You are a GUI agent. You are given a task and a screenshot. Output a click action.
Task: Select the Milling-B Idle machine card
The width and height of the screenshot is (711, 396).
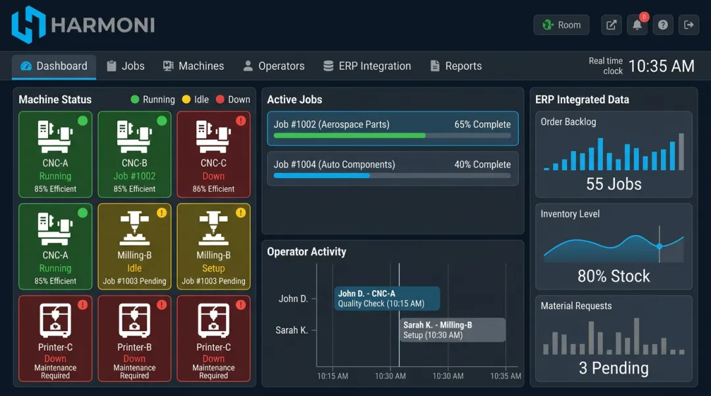click(x=134, y=247)
